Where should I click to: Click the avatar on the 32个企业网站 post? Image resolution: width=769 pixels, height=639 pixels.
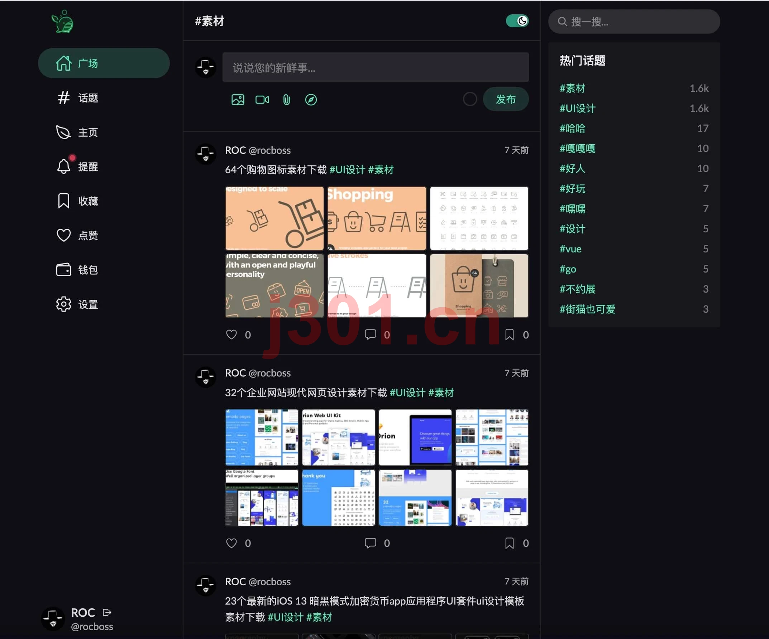coord(205,377)
